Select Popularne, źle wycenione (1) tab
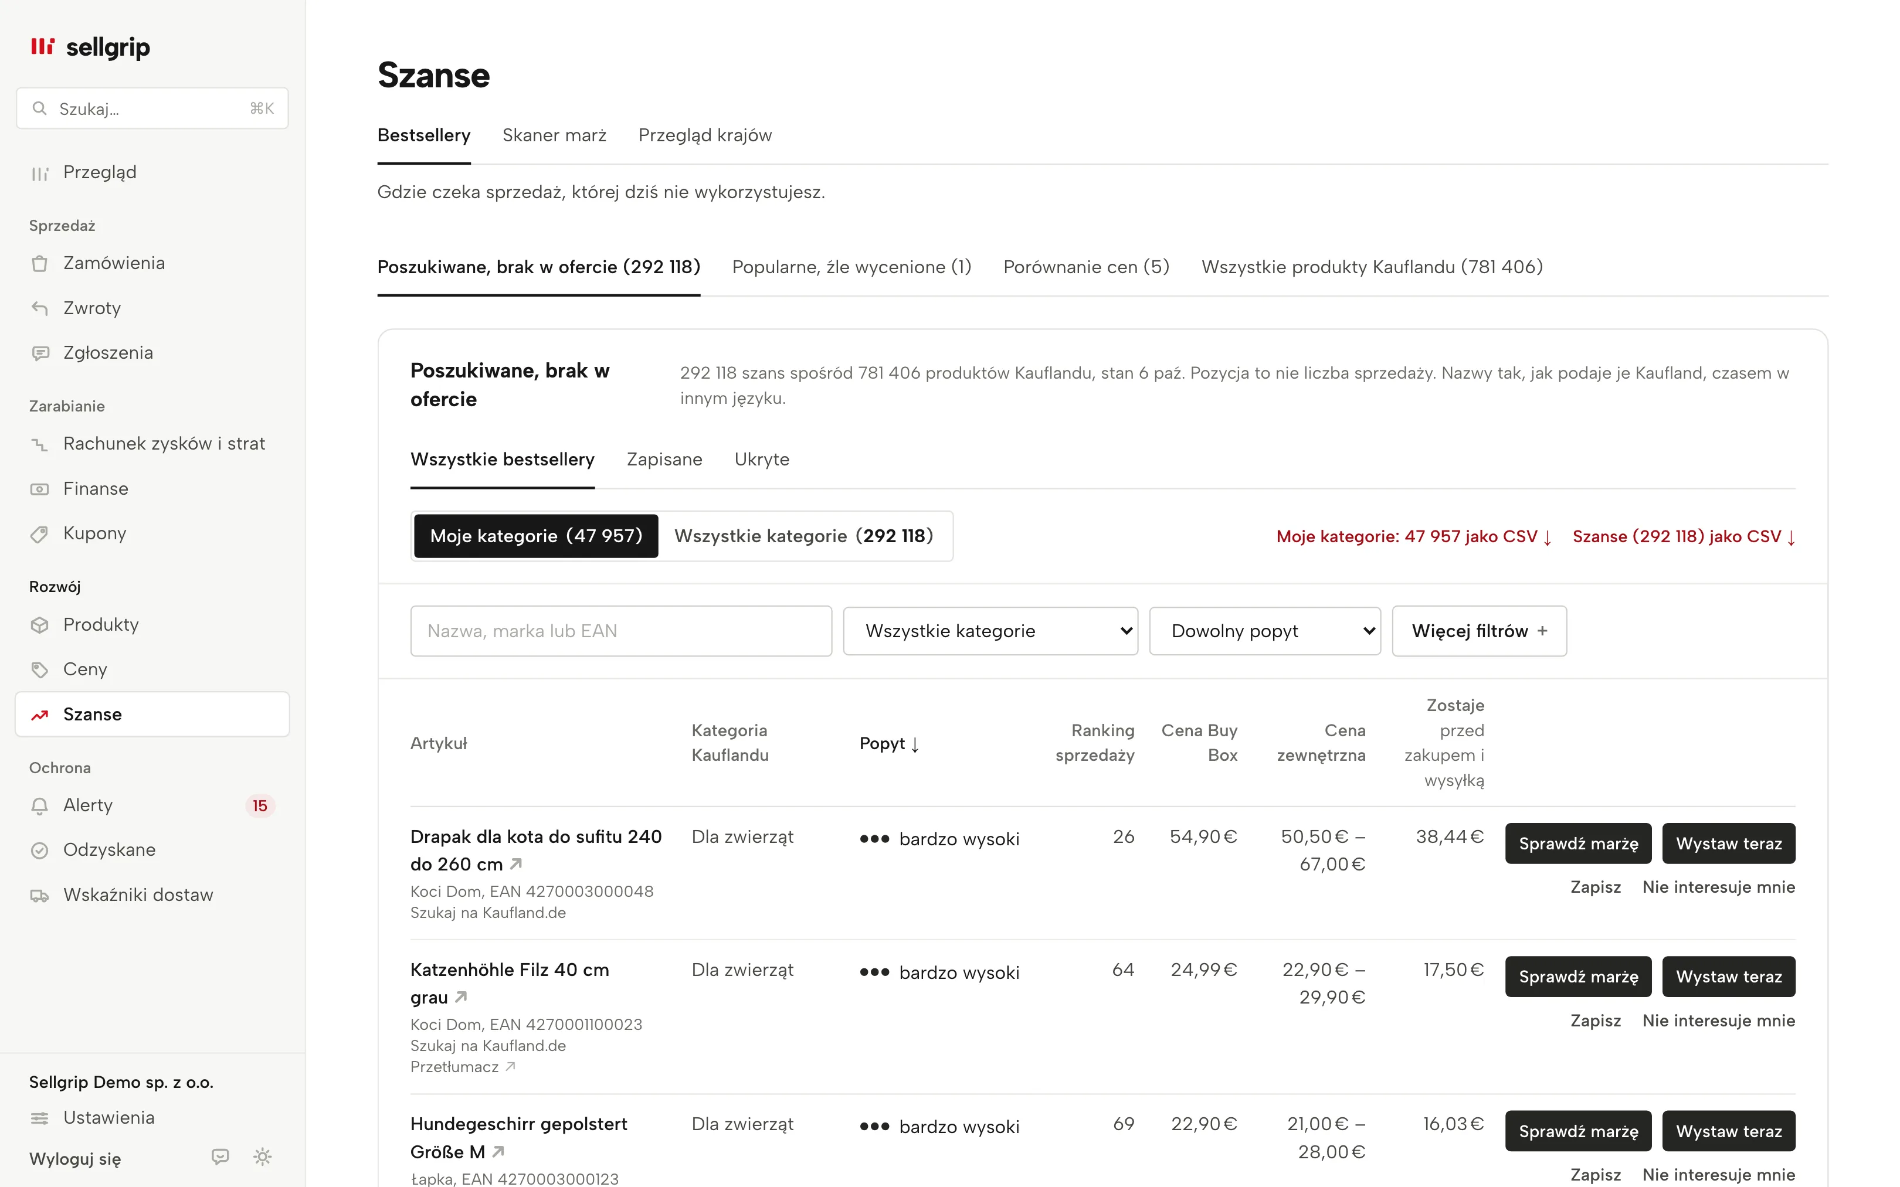This screenshot has width=1900, height=1187. pos(852,267)
